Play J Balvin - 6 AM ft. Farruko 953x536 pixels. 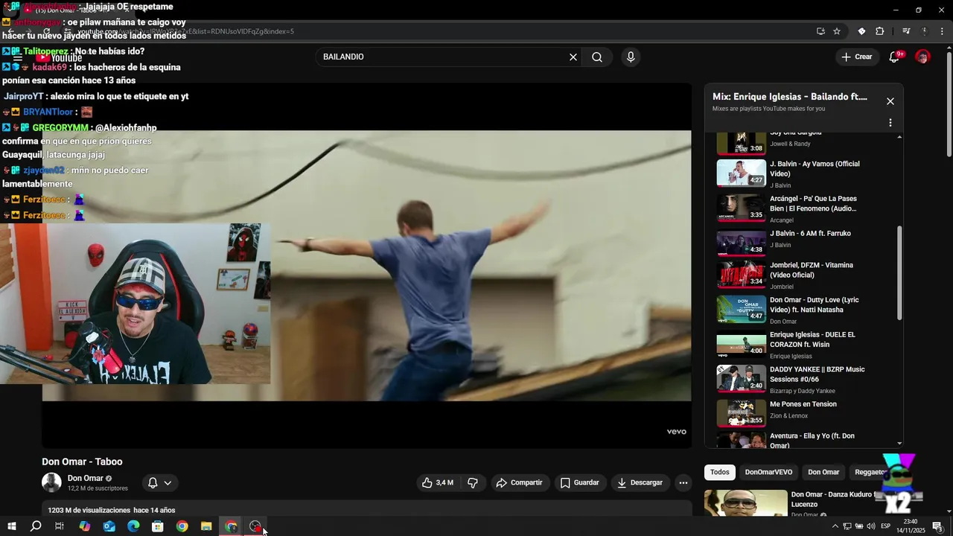coord(804,243)
